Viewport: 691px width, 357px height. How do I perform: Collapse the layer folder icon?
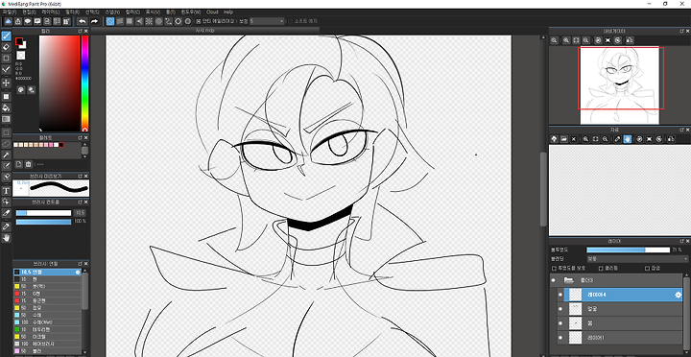[x=568, y=280]
